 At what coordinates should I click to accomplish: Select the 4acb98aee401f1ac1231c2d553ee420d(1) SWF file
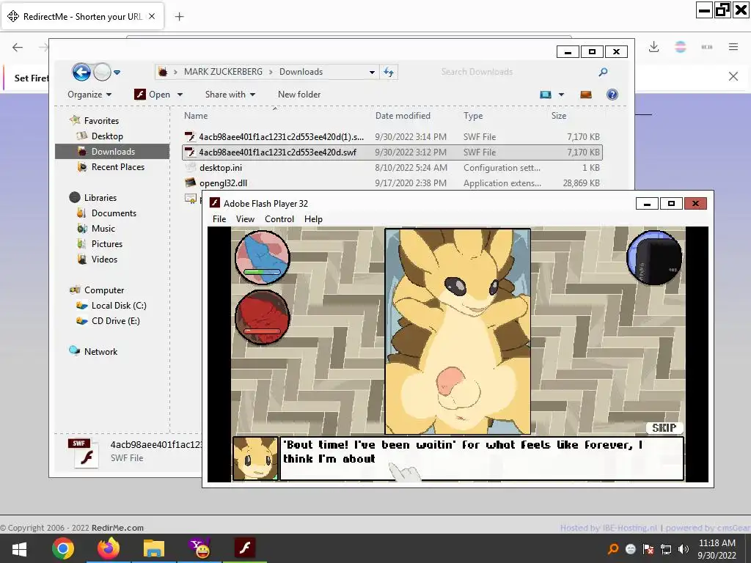click(392, 137)
